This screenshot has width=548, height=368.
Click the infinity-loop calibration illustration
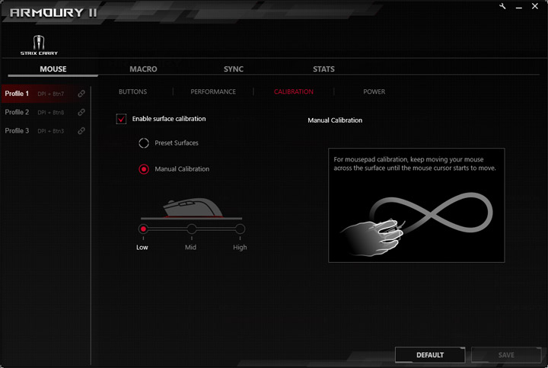coord(416,224)
